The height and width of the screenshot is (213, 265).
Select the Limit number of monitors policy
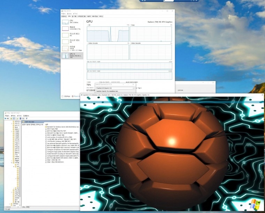59,137
